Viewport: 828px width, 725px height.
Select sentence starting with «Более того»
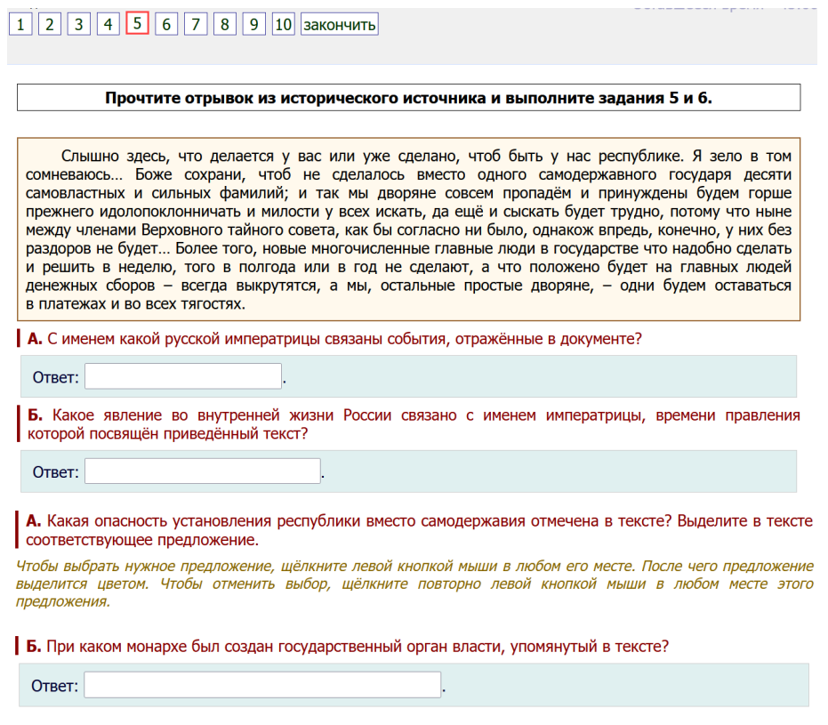(x=445, y=248)
